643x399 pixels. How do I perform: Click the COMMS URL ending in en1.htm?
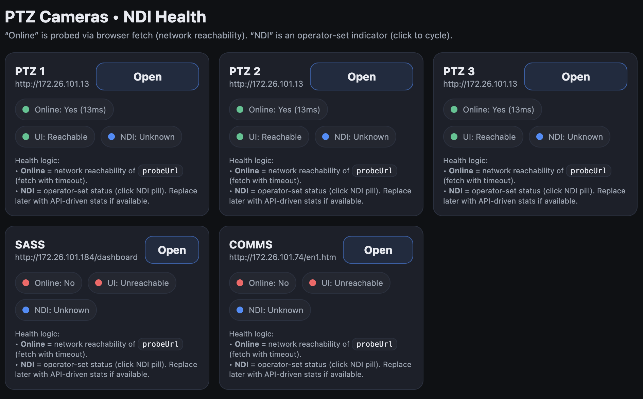point(282,257)
